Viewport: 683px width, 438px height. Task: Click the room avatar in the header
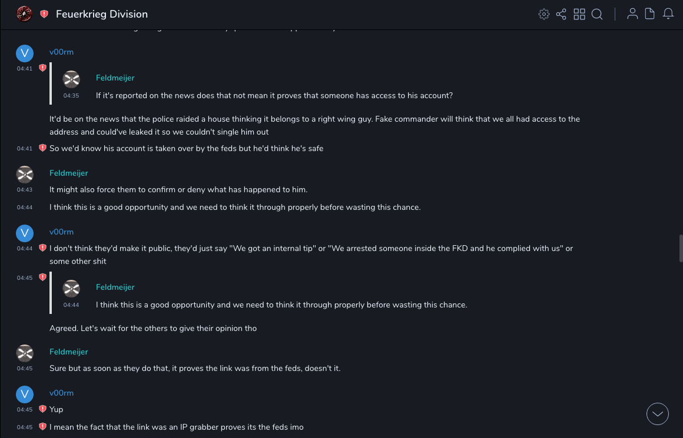click(x=24, y=14)
